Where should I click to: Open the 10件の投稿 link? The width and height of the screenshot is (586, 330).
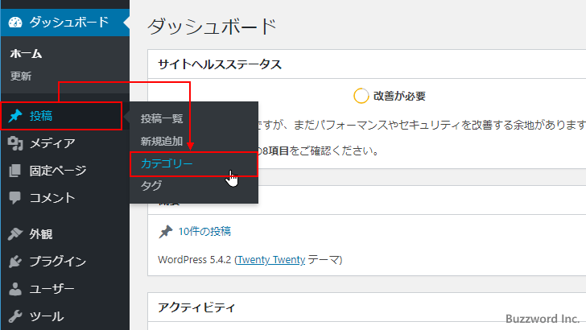[204, 231]
